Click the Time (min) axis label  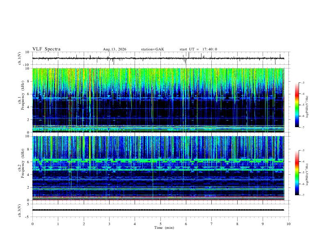(164, 228)
